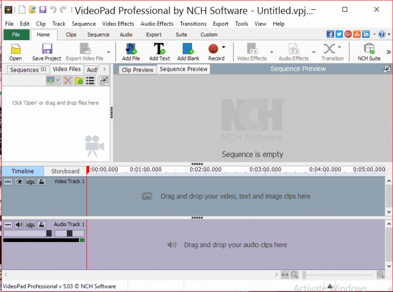Toggle the group icon on Audio Track 1
Viewport: 393px width, 292px height.
30,225
